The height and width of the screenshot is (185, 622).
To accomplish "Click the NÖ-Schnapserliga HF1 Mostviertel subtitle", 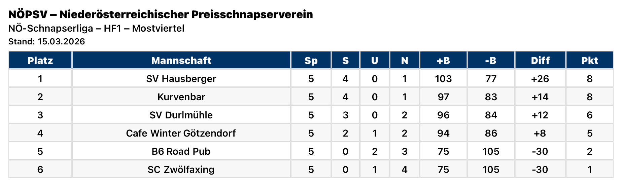I will point(96,28).
